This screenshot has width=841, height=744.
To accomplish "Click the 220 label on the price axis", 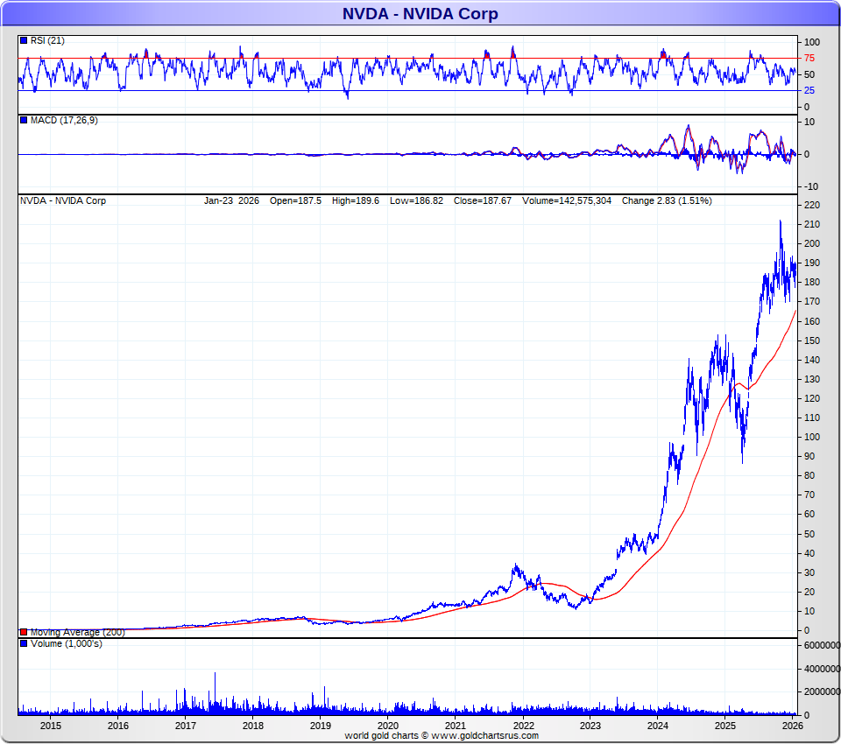I will (x=812, y=206).
